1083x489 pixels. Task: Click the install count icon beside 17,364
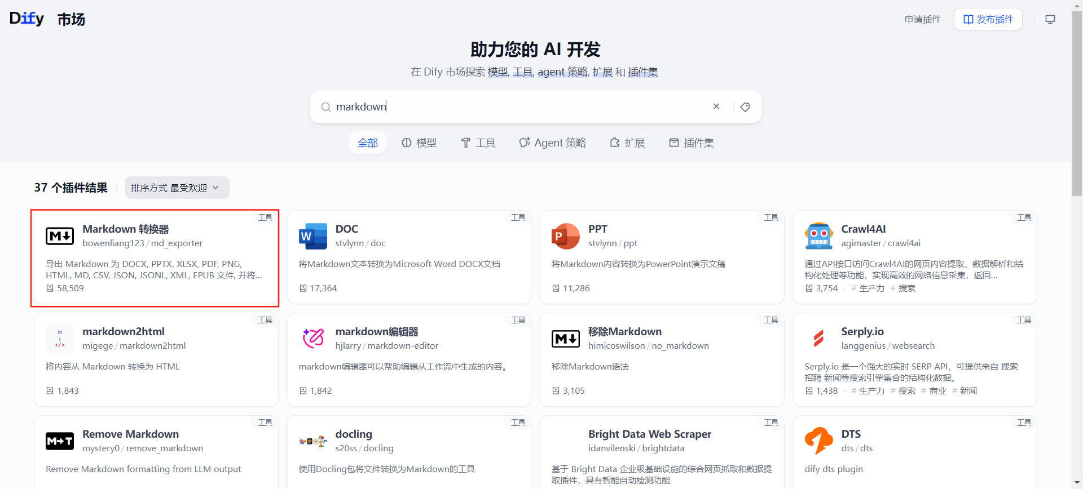point(303,288)
